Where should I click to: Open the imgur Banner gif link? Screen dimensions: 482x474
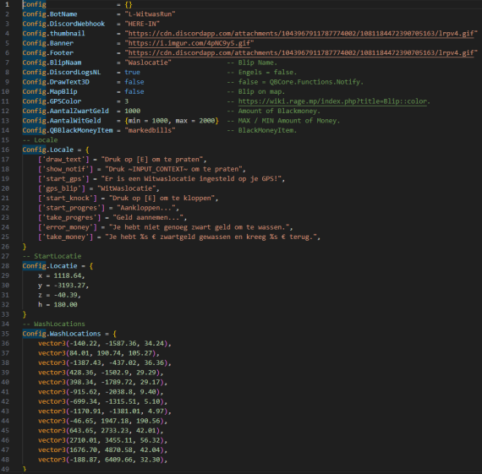point(189,43)
